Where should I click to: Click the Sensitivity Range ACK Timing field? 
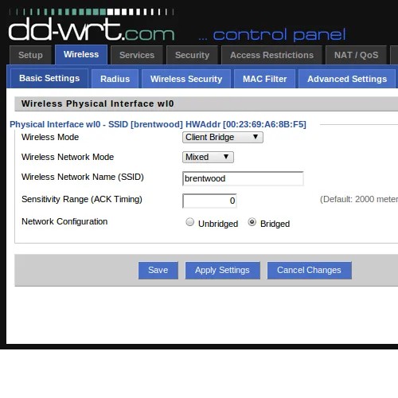pos(209,201)
